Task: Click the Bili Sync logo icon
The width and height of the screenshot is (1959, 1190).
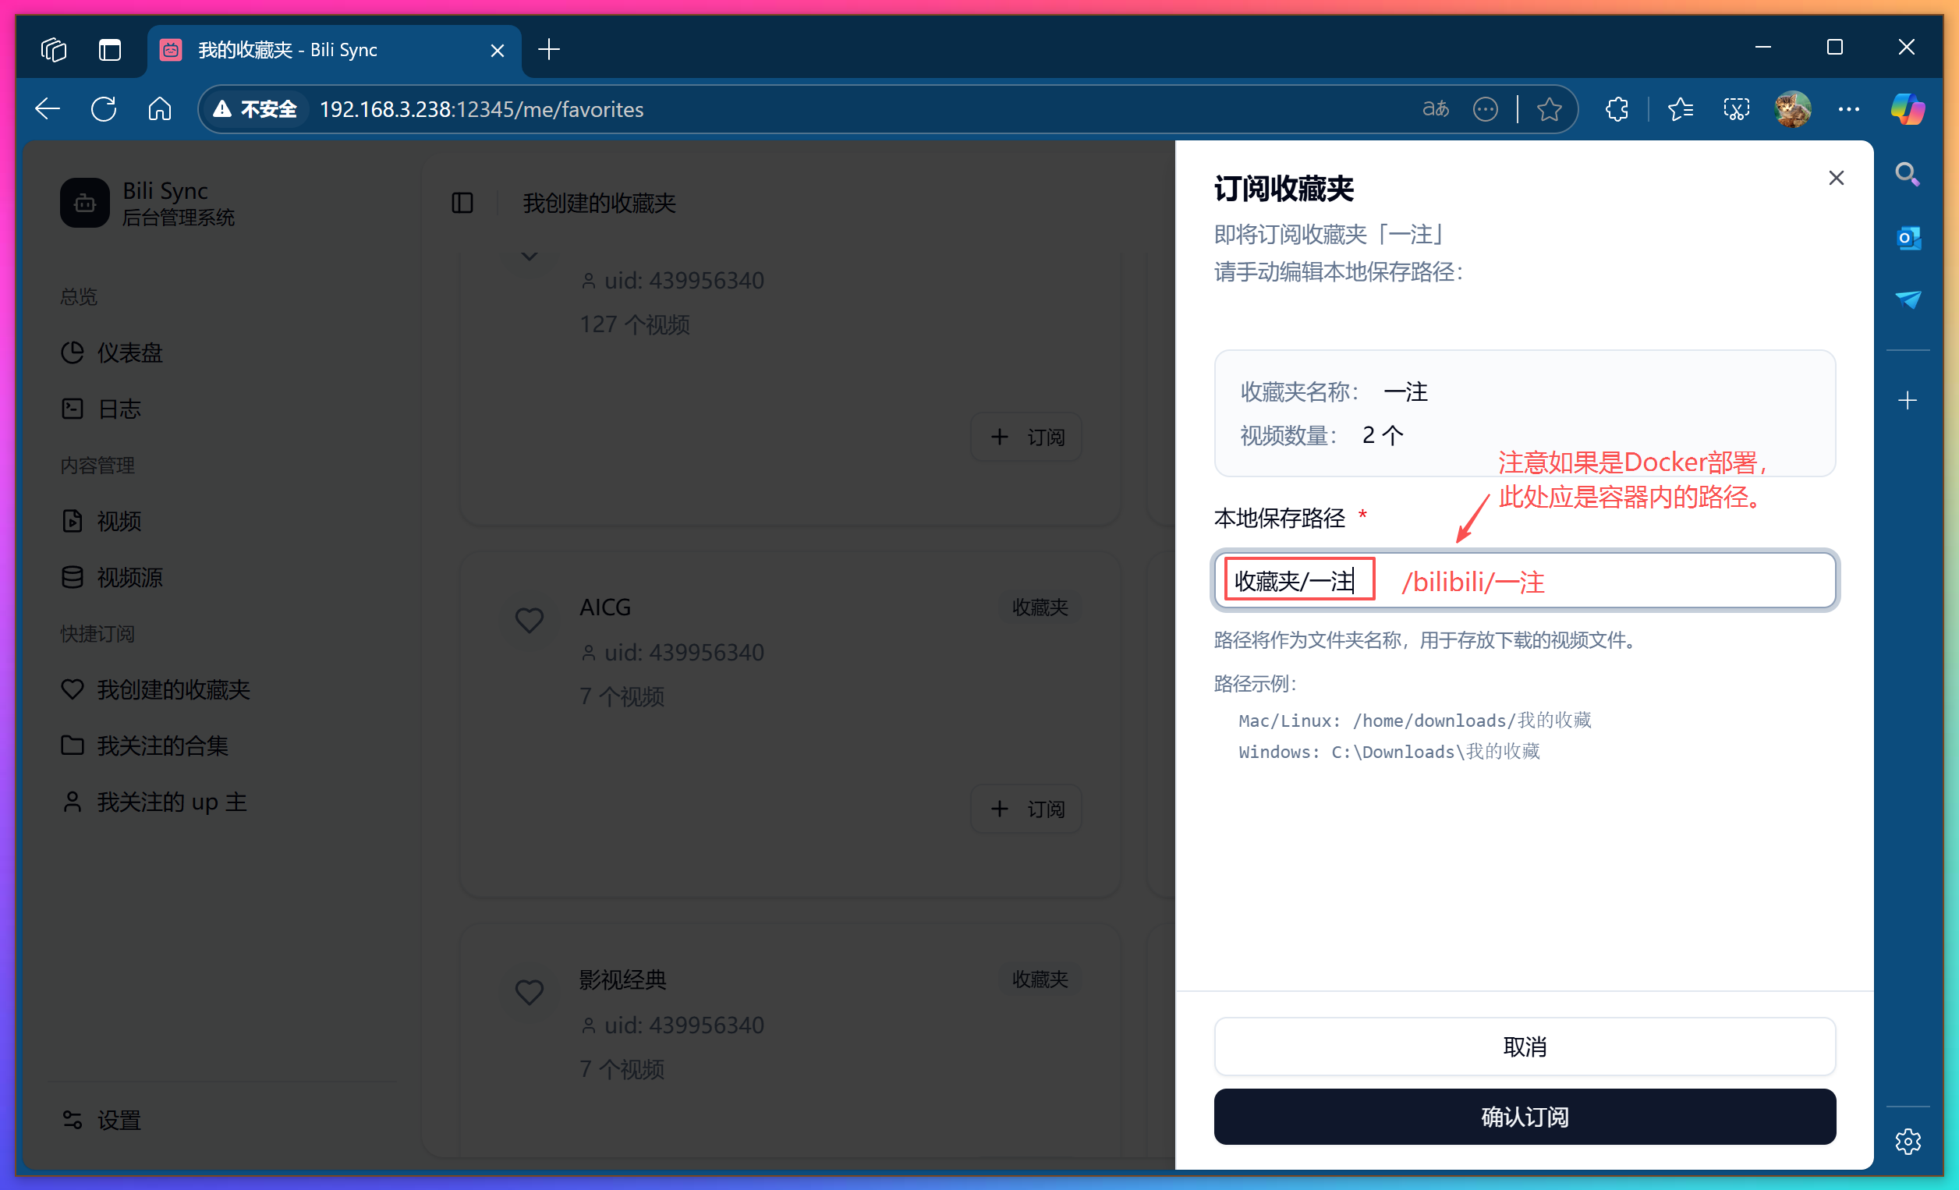Action: pyautogui.click(x=84, y=204)
